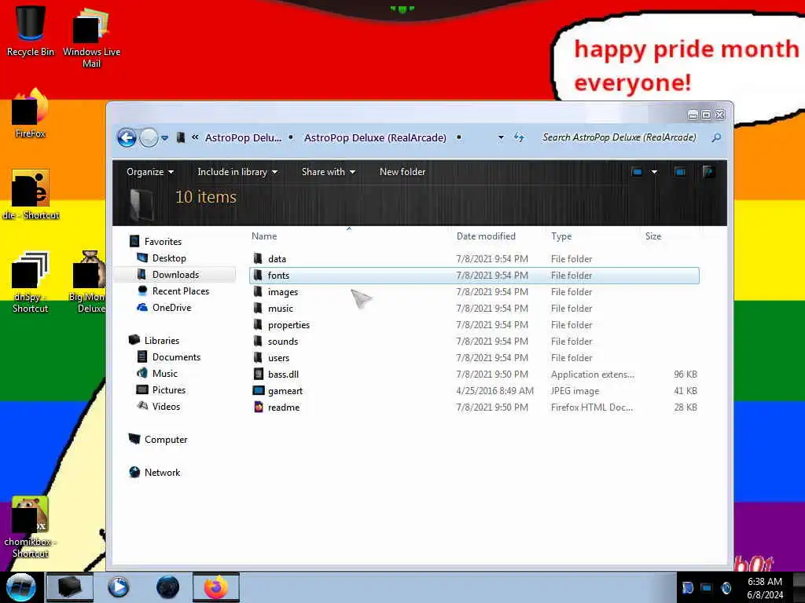
Task: Click Network in the navigation pane
Action: tap(162, 472)
